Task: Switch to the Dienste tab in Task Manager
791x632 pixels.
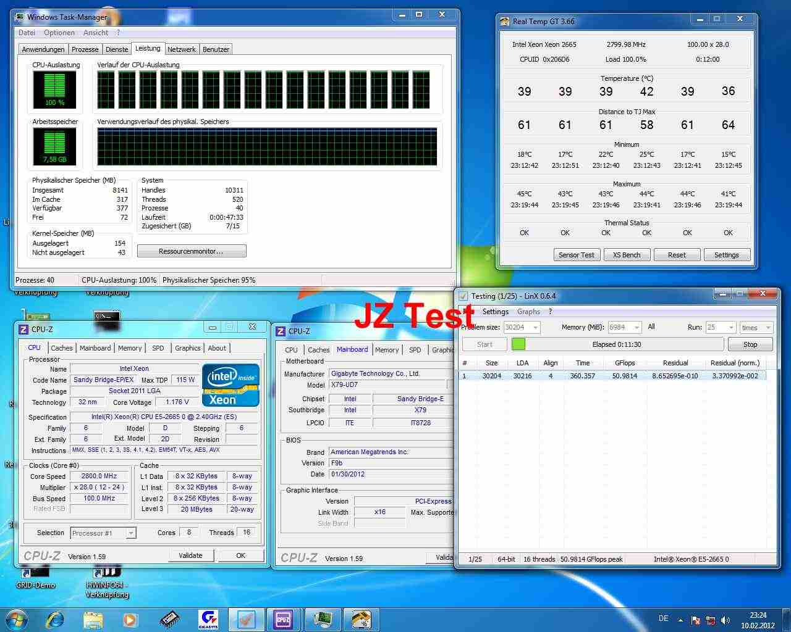Action: pyautogui.click(x=117, y=49)
